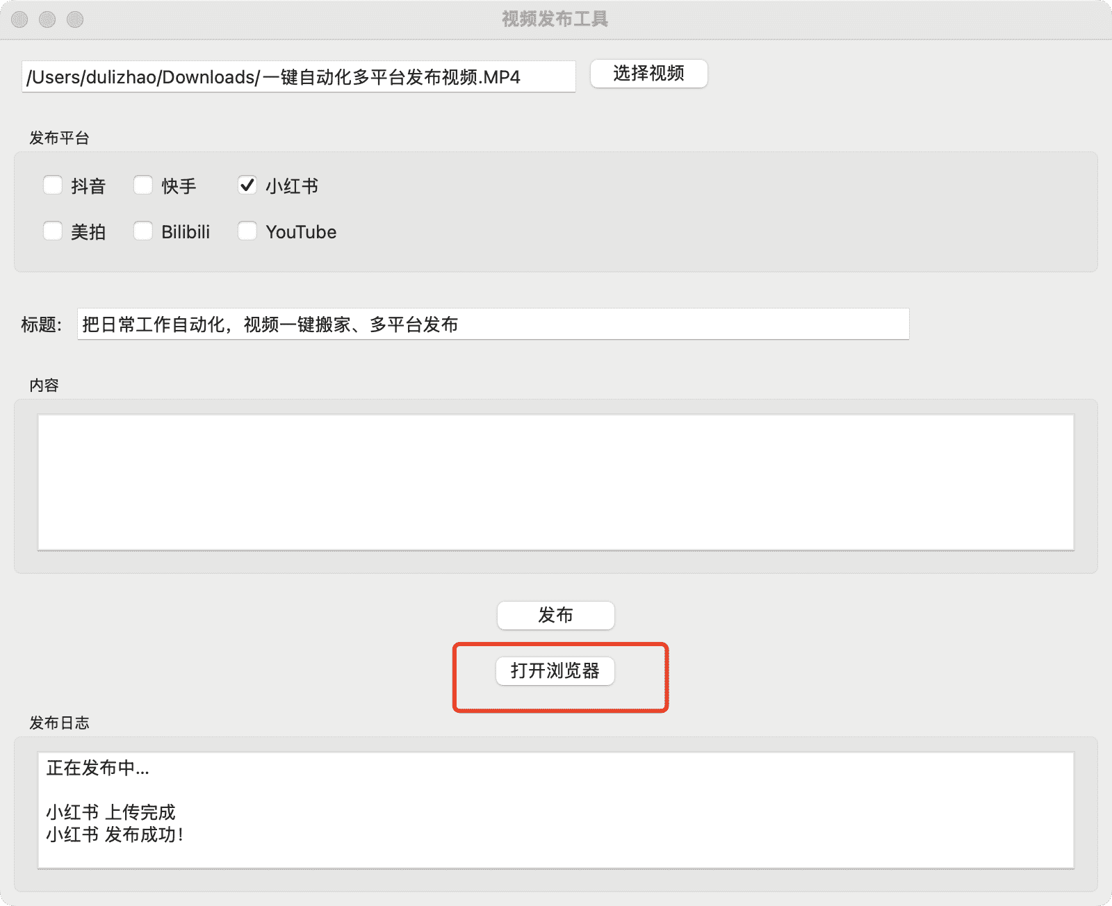
Task: Click into the 标题 title input field
Action: click(x=493, y=324)
